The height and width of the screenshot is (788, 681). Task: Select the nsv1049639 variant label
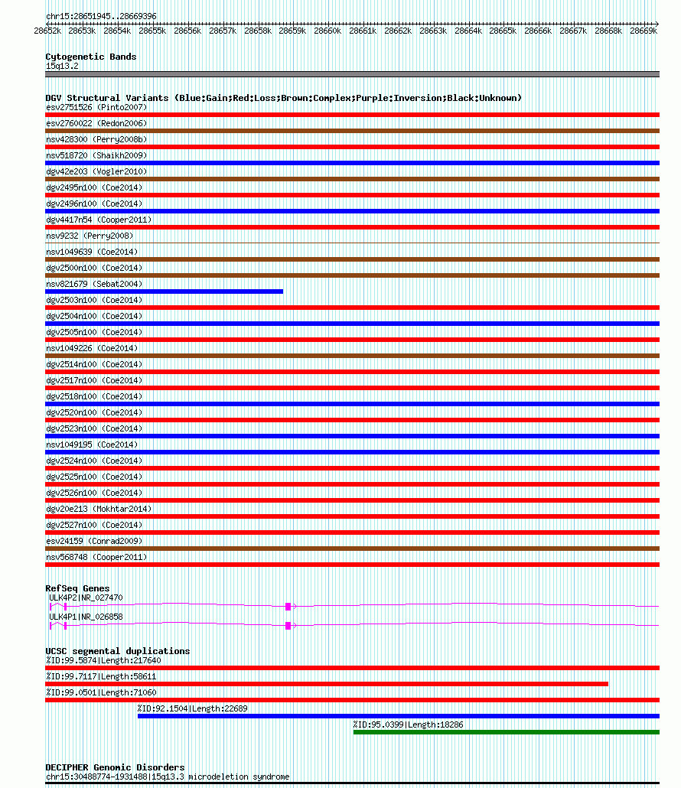(x=92, y=252)
